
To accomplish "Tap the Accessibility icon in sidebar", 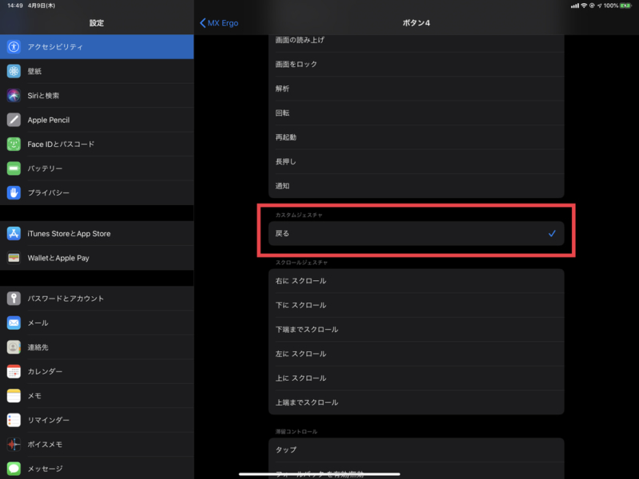I will [14, 46].
